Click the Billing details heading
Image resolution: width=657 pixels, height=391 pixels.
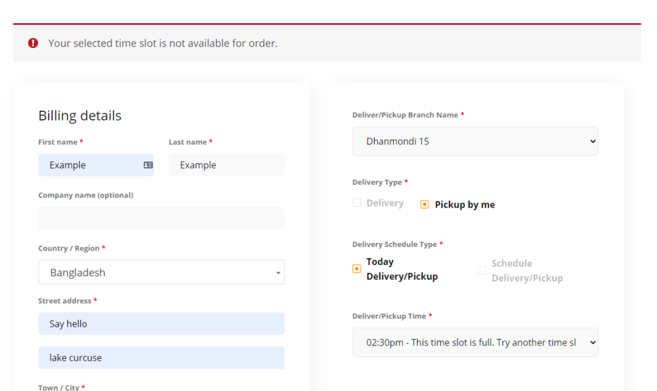[x=80, y=116]
